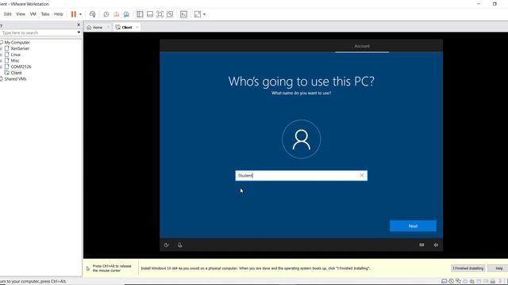508x285 pixels.
Task: Open the library search filter dropdown
Action: [79, 32]
